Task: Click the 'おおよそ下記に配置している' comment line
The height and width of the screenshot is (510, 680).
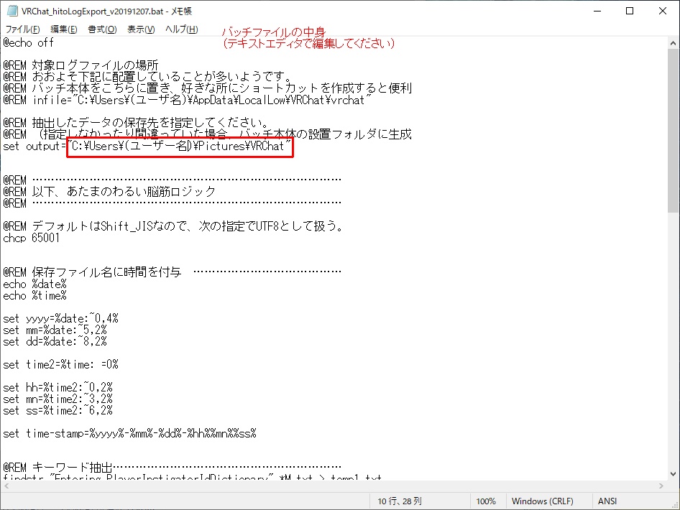Action: point(147,77)
